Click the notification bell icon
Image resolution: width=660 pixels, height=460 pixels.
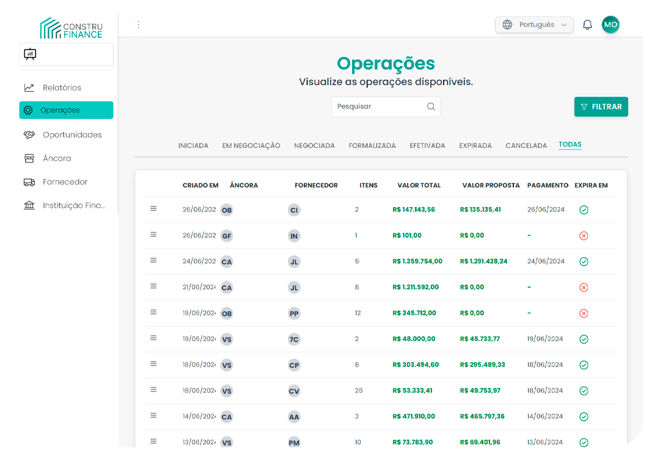click(587, 25)
